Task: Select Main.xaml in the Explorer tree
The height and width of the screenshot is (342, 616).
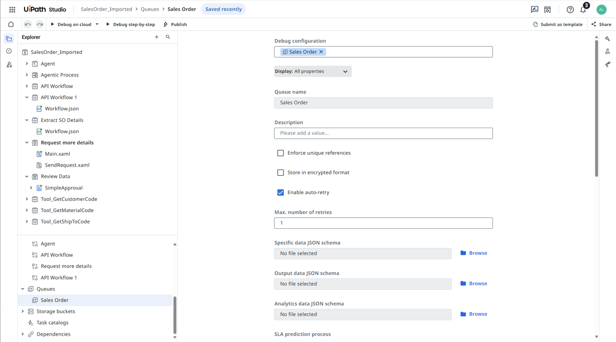Action: pos(57,154)
